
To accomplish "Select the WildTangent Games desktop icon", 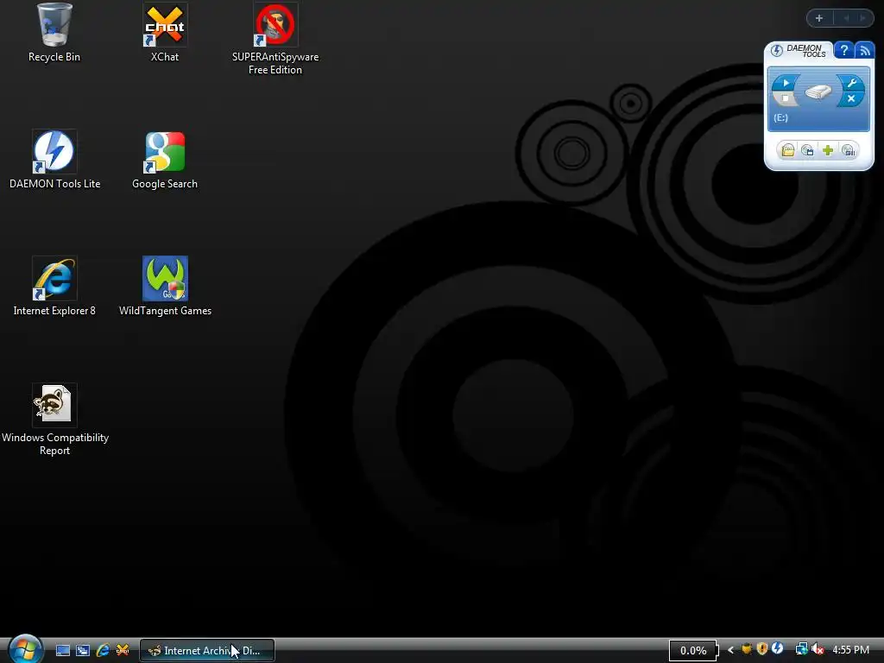I will 165,287.
